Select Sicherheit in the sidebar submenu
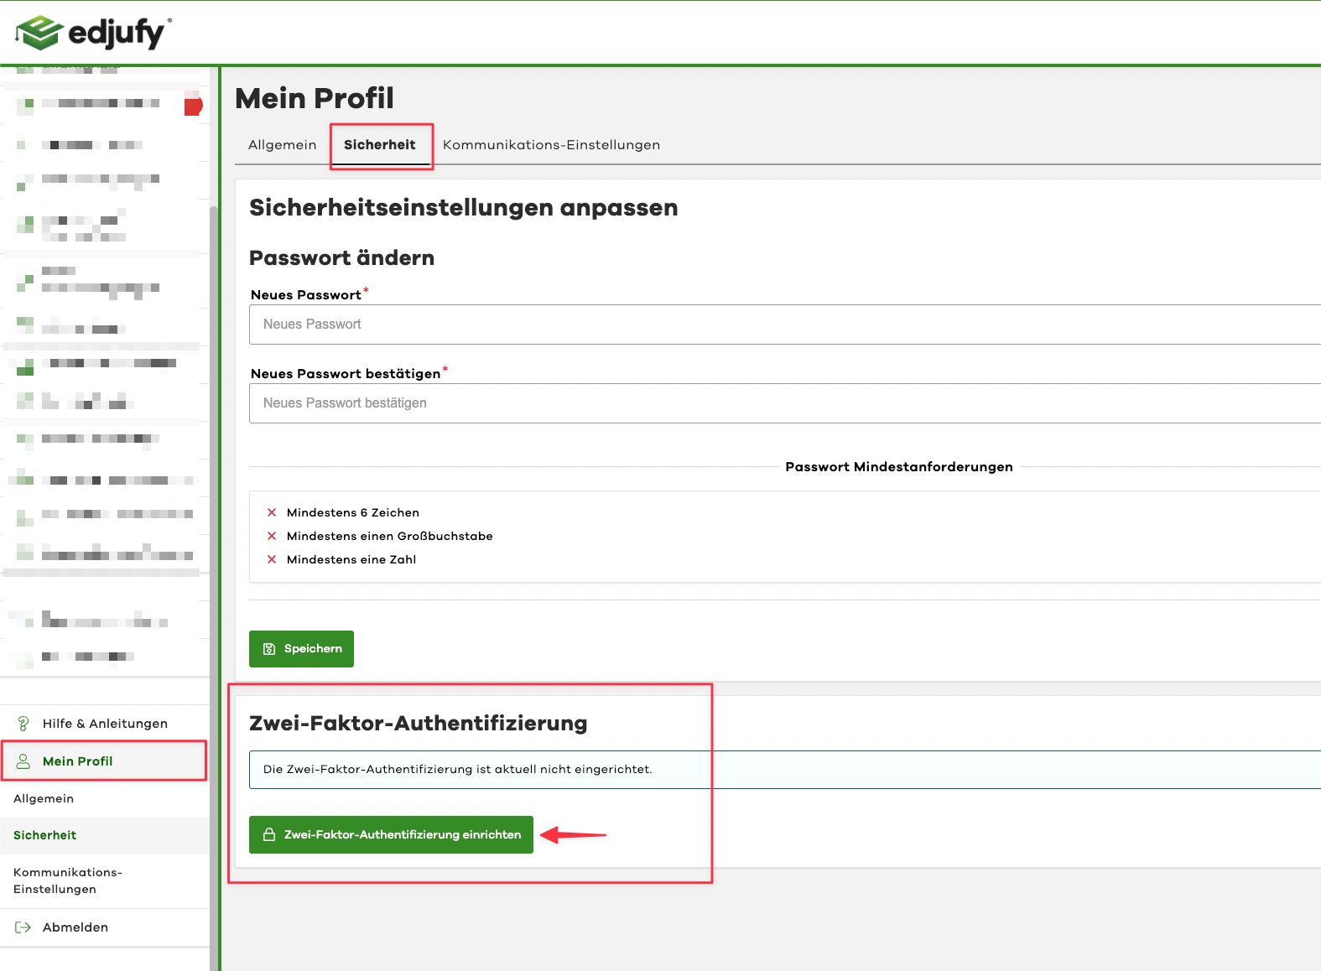Screen dimensions: 1321x971 (45, 836)
